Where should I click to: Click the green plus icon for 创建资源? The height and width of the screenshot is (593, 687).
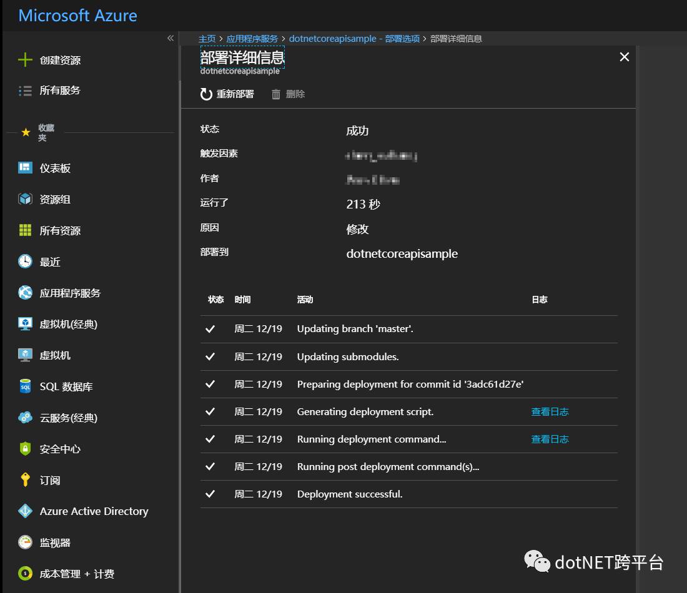(x=26, y=59)
